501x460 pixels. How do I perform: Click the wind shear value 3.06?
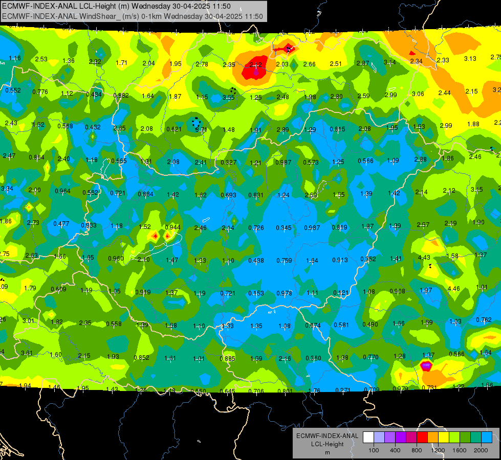click(418, 94)
